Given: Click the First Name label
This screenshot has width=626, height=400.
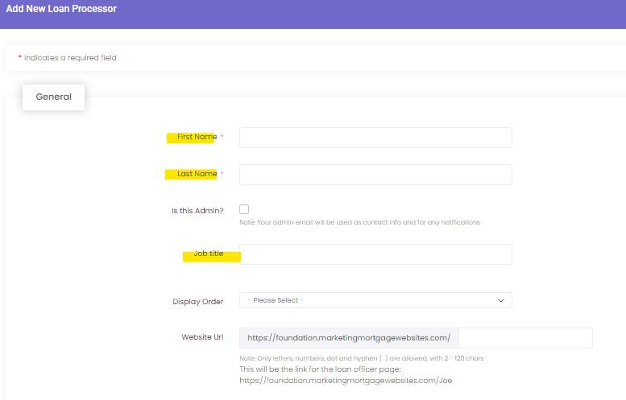Looking at the screenshot, I should click(197, 137).
